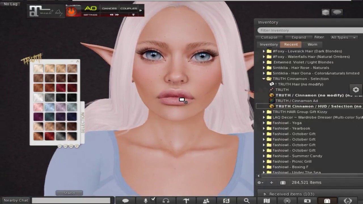Image resolution: width=363 pixels, height=204 pixels.
Task: Close the TRUTH hair HUD
Action: 78,61
